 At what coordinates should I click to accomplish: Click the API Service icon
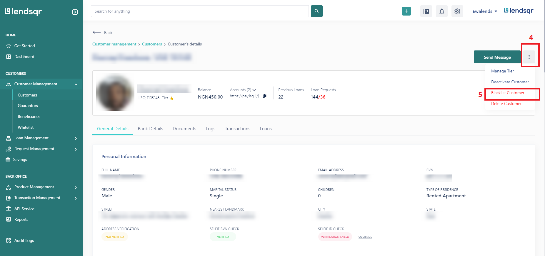(9, 209)
